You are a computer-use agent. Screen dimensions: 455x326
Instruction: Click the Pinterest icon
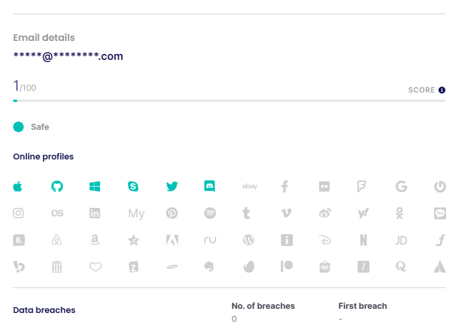(x=172, y=213)
